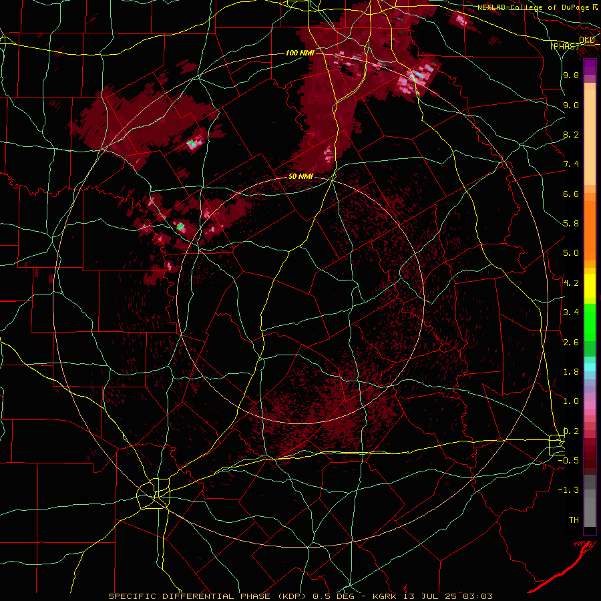Click the 1.8 scale value
Image resolution: width=601 pixels, height=601 pixels.
click(571, 372)
